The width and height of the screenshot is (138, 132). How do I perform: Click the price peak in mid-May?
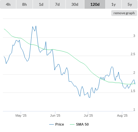(x=36, y=26)
